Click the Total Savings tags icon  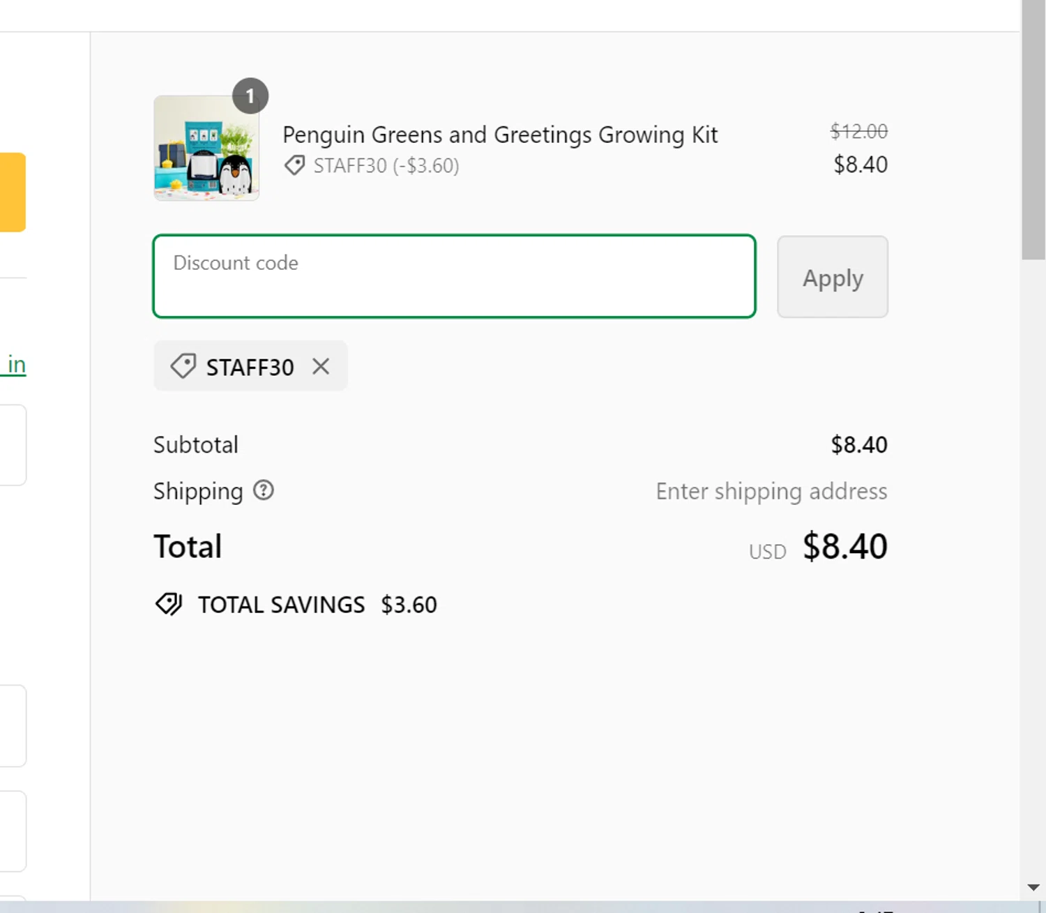click(169, 604)
